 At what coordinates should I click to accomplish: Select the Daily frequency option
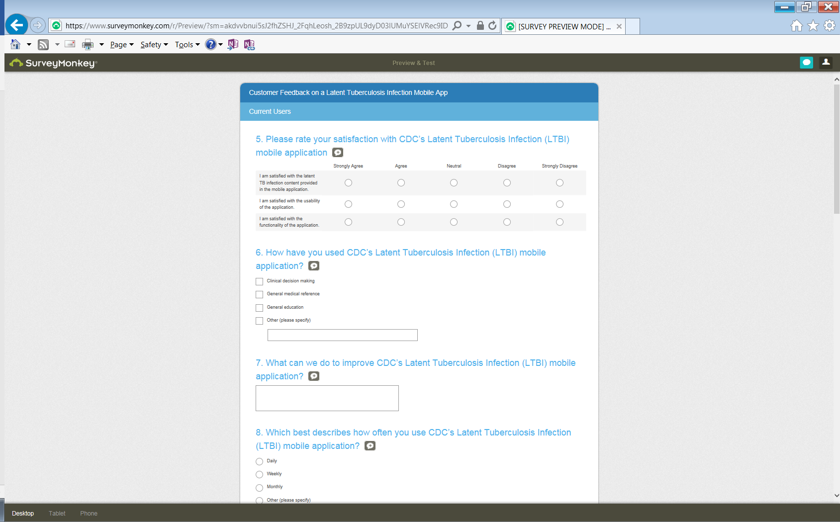click(x=259, y=461)
